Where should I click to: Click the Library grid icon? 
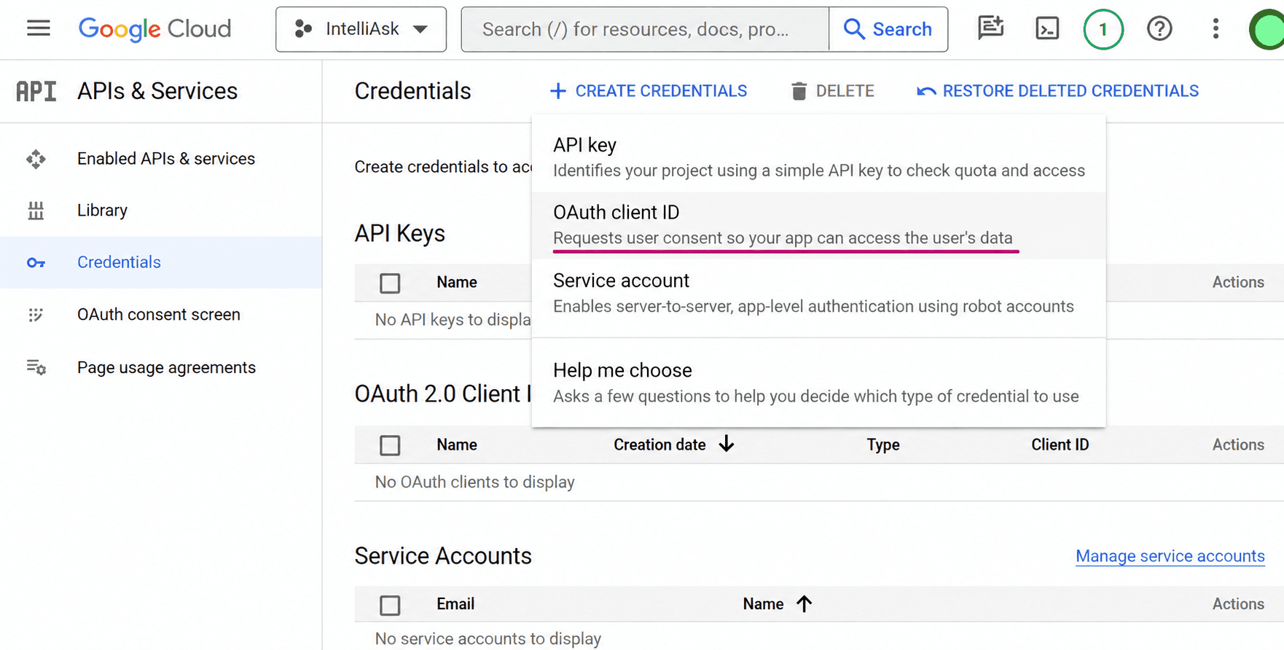36,211
